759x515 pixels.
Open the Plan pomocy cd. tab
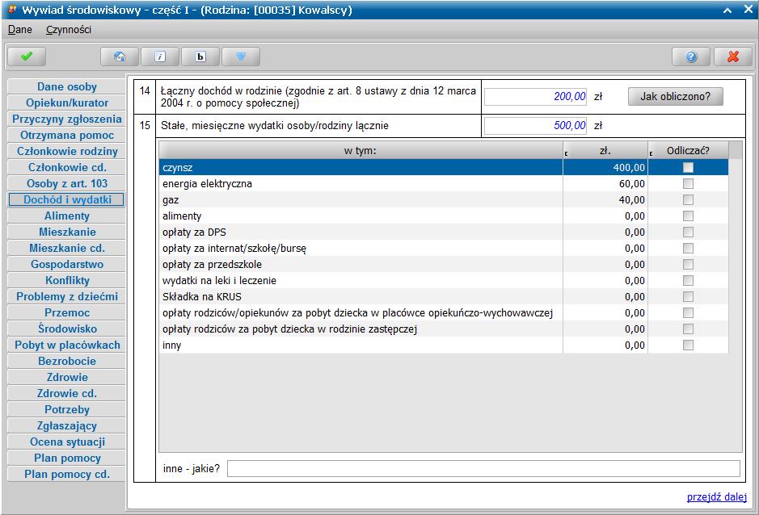[x=67, y=474]
